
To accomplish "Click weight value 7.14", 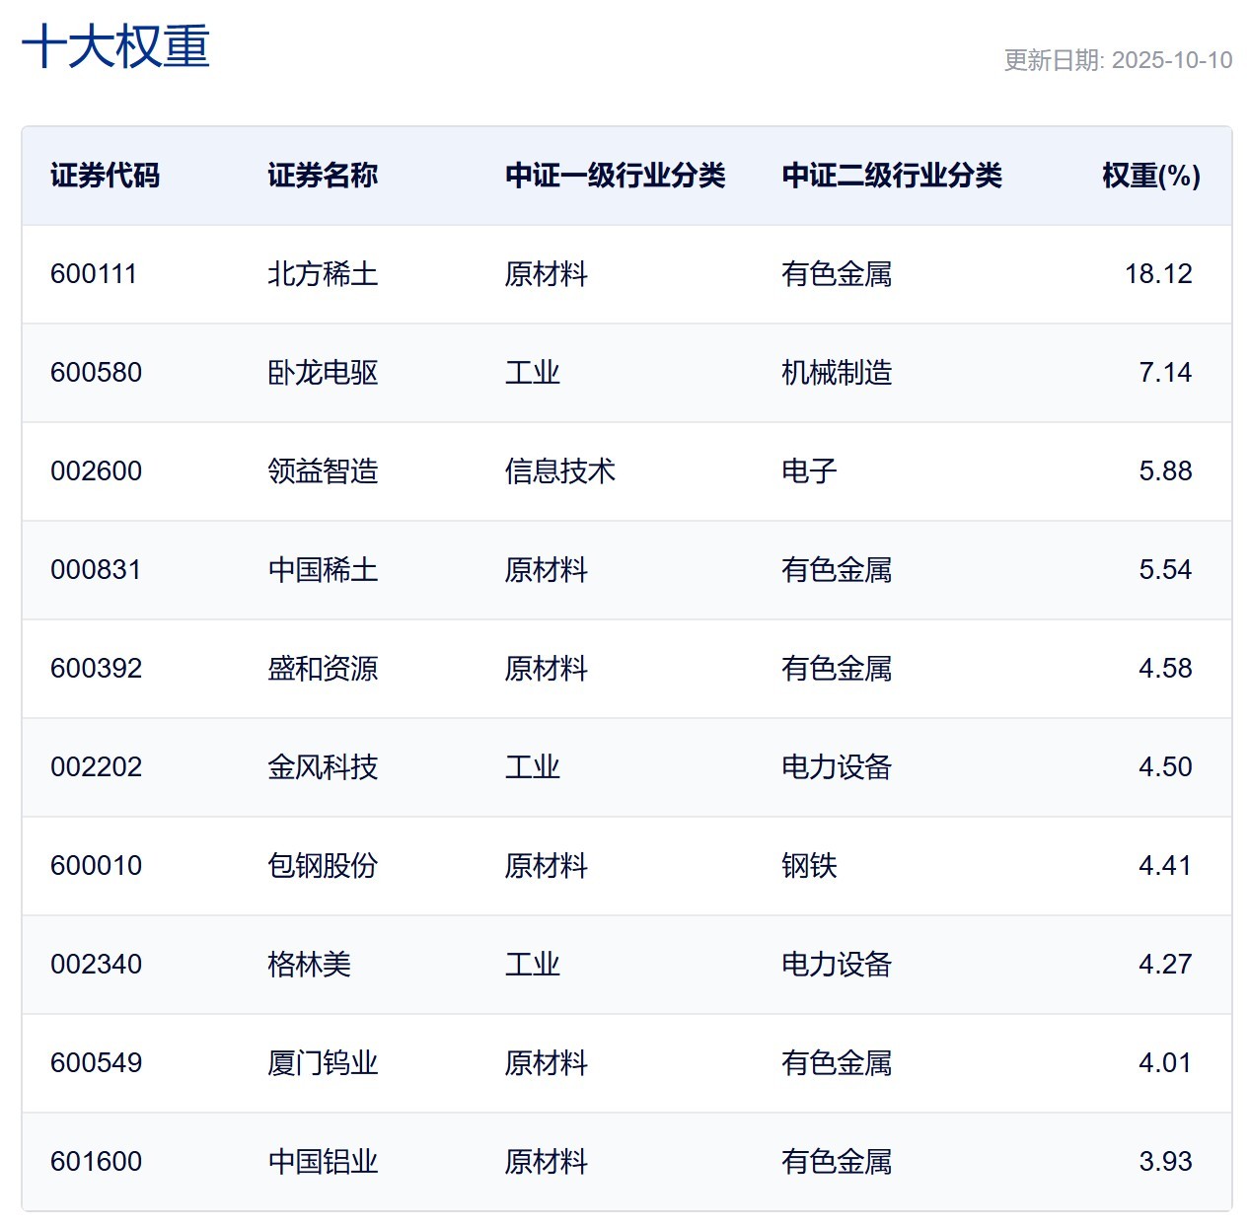I will click(x=1165, y=373).
